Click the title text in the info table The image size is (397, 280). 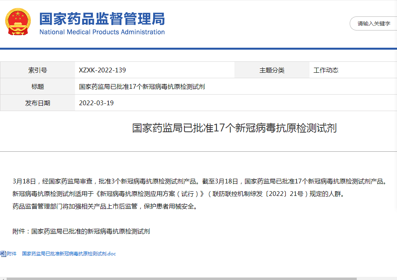coord(142,87)
